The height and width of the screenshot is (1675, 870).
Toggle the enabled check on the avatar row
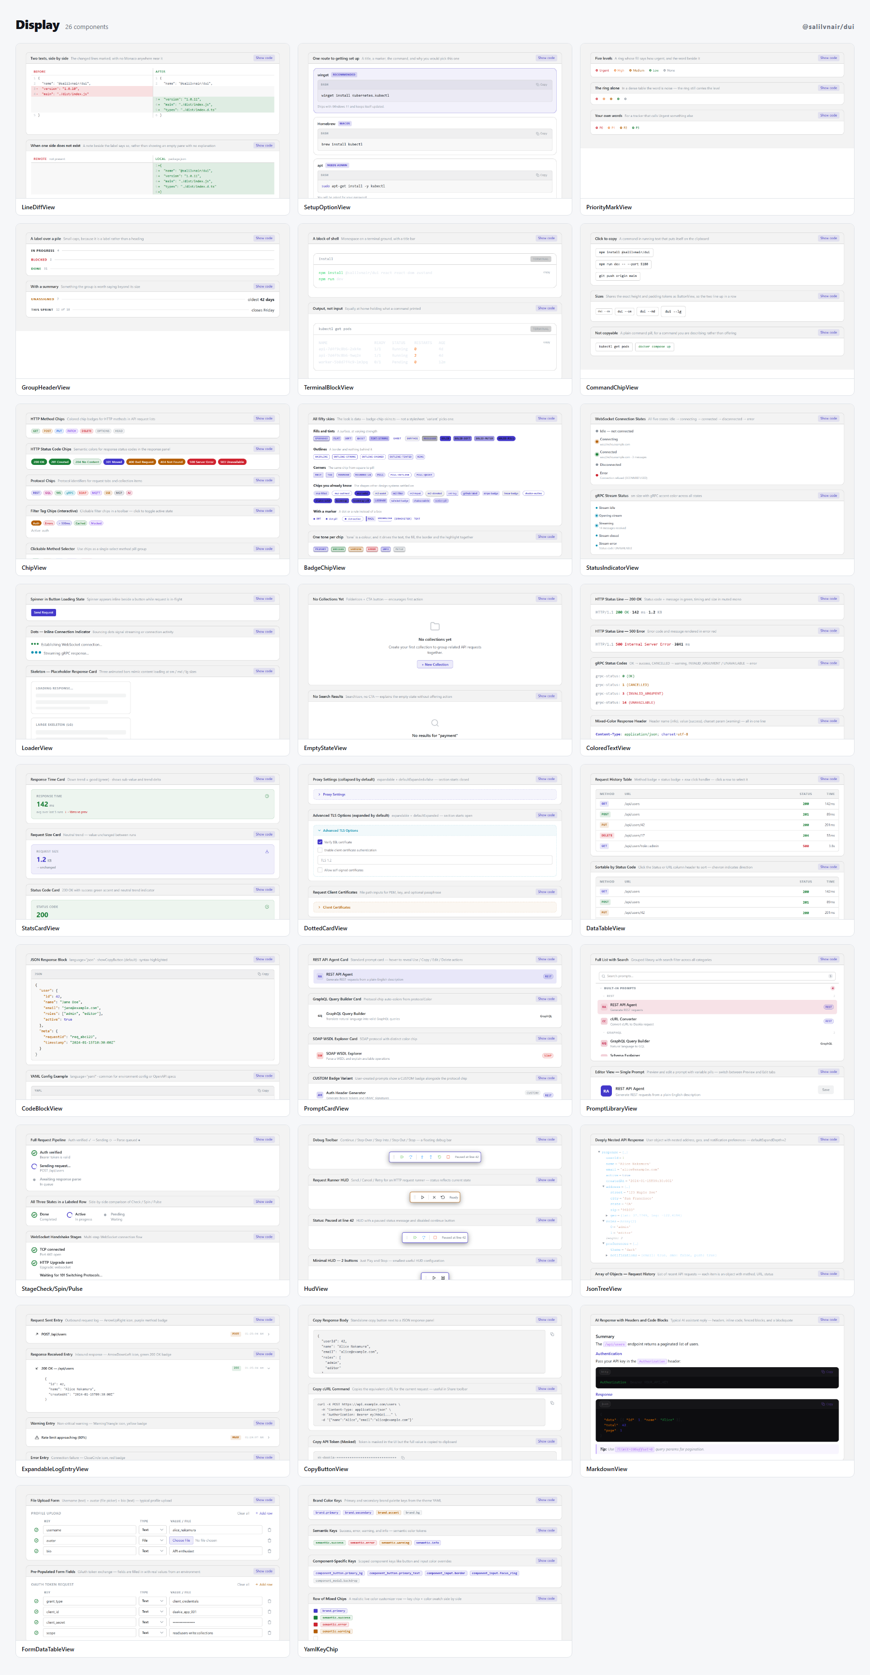coord(36,1540)
